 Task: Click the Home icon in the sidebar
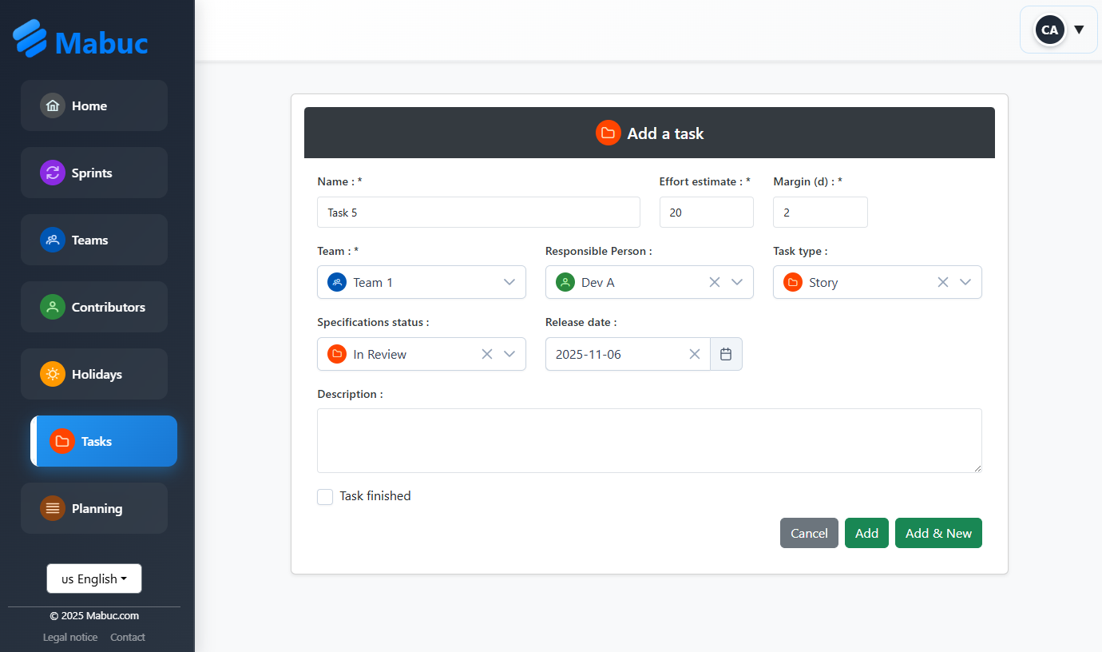click(x=52, y=105)
